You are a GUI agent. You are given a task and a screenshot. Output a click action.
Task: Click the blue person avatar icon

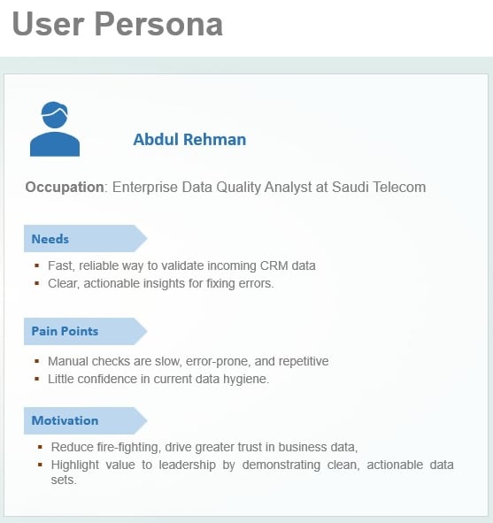point(55,128)
